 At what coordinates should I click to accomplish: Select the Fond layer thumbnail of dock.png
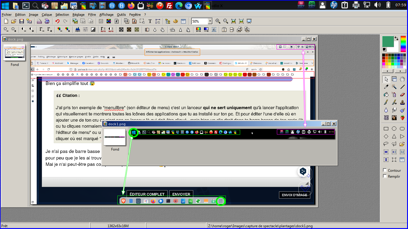pos(15,53)
